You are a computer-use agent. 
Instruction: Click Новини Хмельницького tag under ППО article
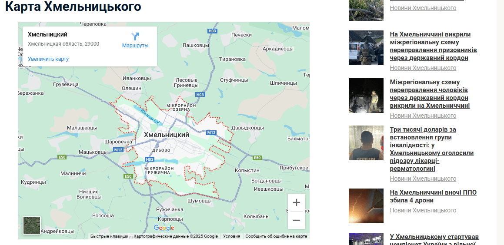(x=423, y=210)
